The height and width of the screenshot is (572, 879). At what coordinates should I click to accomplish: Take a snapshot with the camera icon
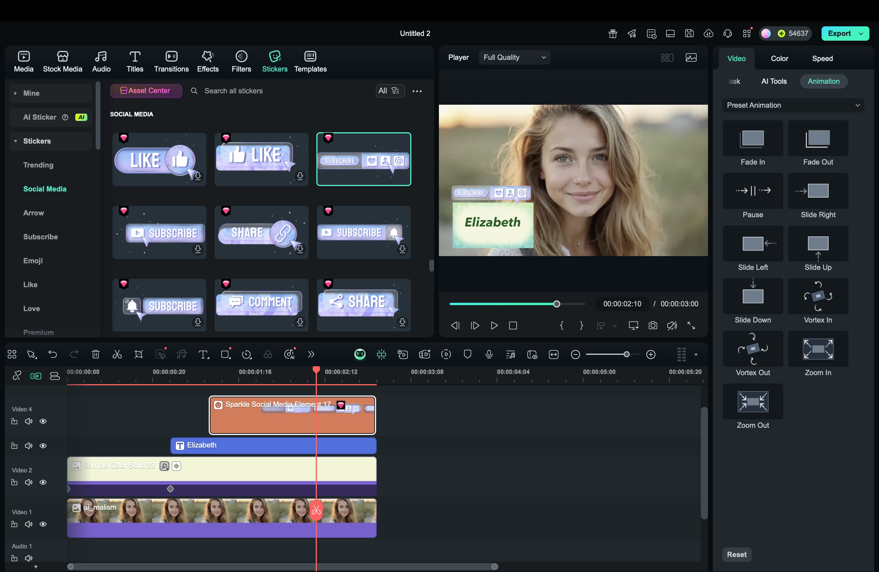click(653, 325)
